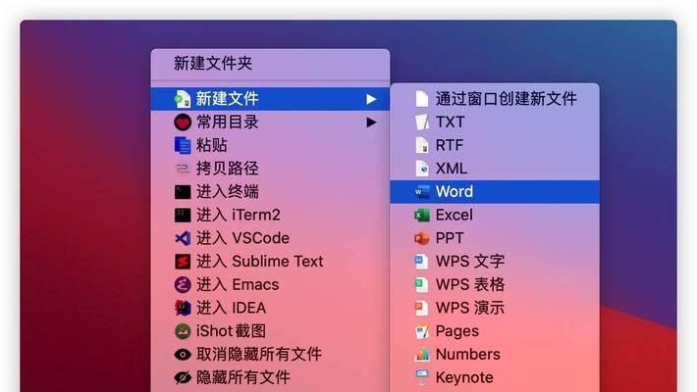This screenshot has height=392, width=697.
Task: Click the green Excel icon
Action: [422, 215]
